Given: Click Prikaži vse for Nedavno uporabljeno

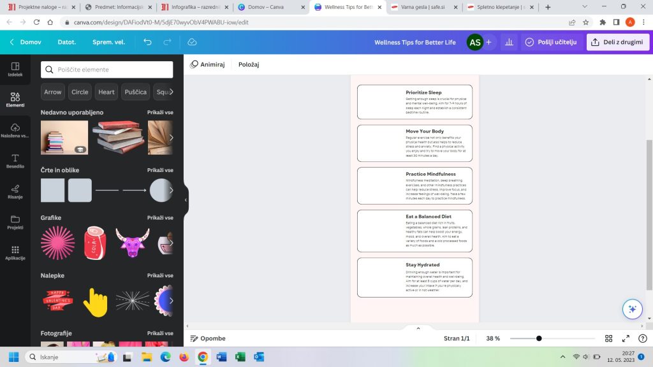Looking at the screenshot, I should click(160, 112).
